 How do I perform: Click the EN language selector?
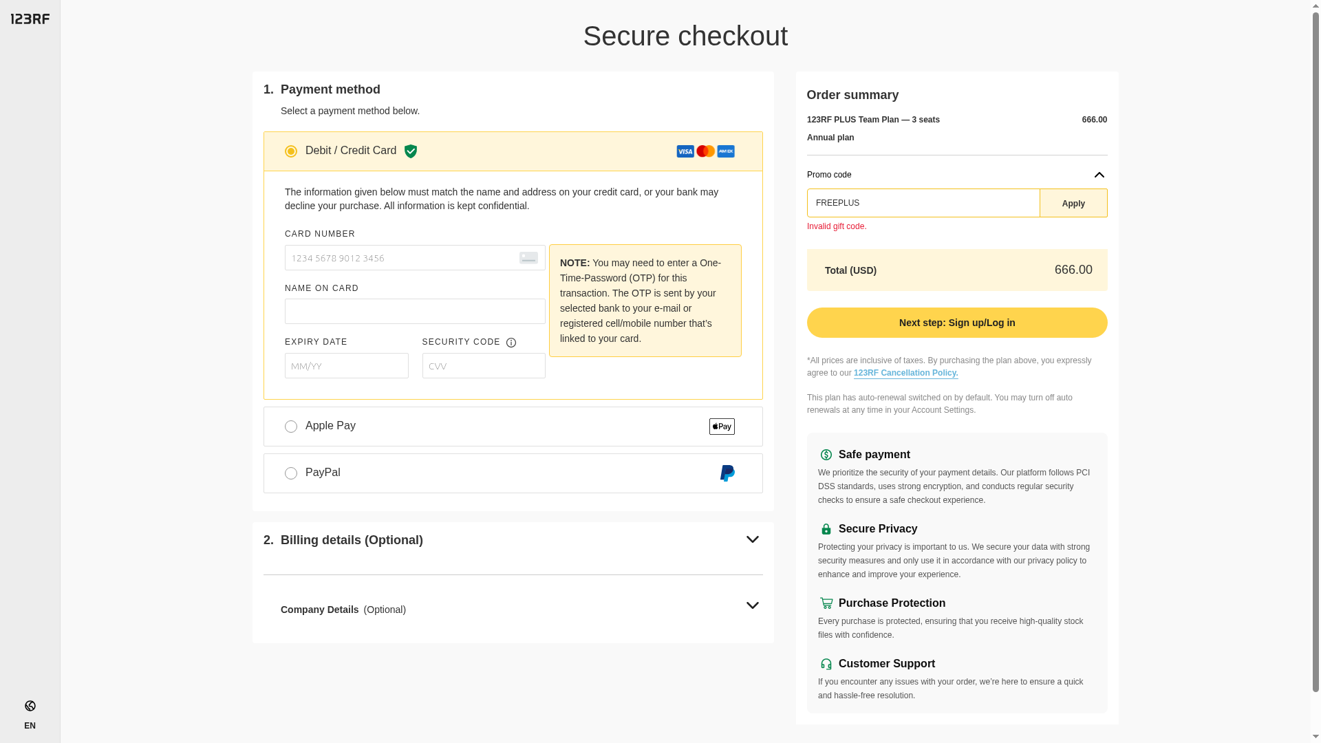pyautogui.click(x=30, y=726)
